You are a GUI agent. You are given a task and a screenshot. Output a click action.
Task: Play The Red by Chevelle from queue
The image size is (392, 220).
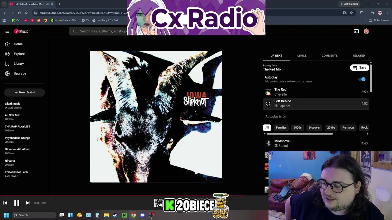point(316,92)
